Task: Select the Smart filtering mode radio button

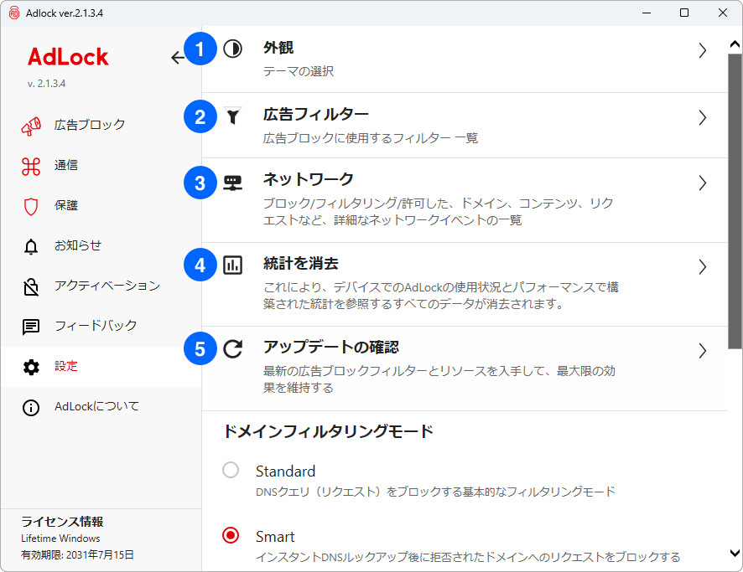Action: tap(231, 536)
